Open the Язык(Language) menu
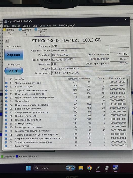 (67, 25)
